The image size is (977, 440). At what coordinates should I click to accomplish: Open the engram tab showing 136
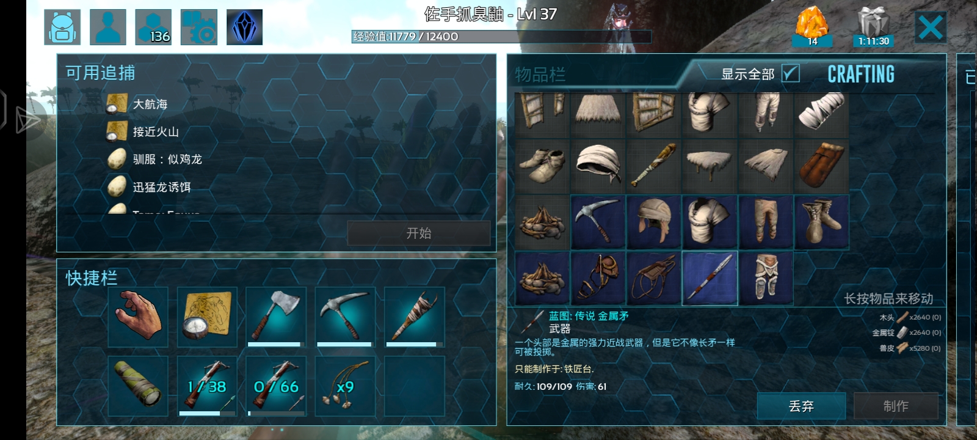[153, 27]
